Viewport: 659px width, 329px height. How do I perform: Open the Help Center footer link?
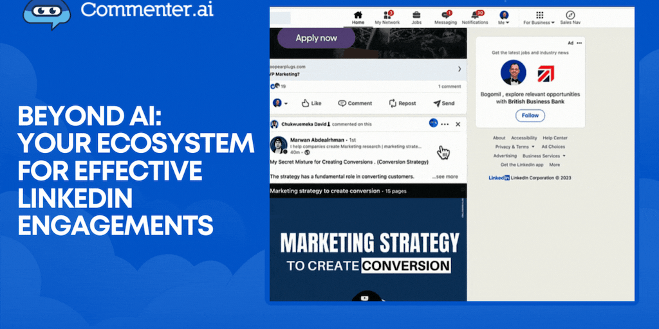(555, 138)
